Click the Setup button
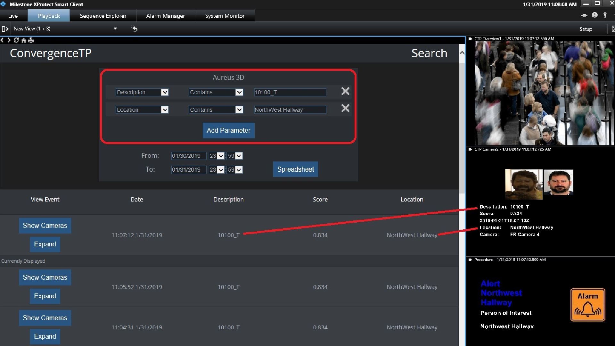Image resolution: width=615 pixels, height=346 pixels. (x=586, y=29)
